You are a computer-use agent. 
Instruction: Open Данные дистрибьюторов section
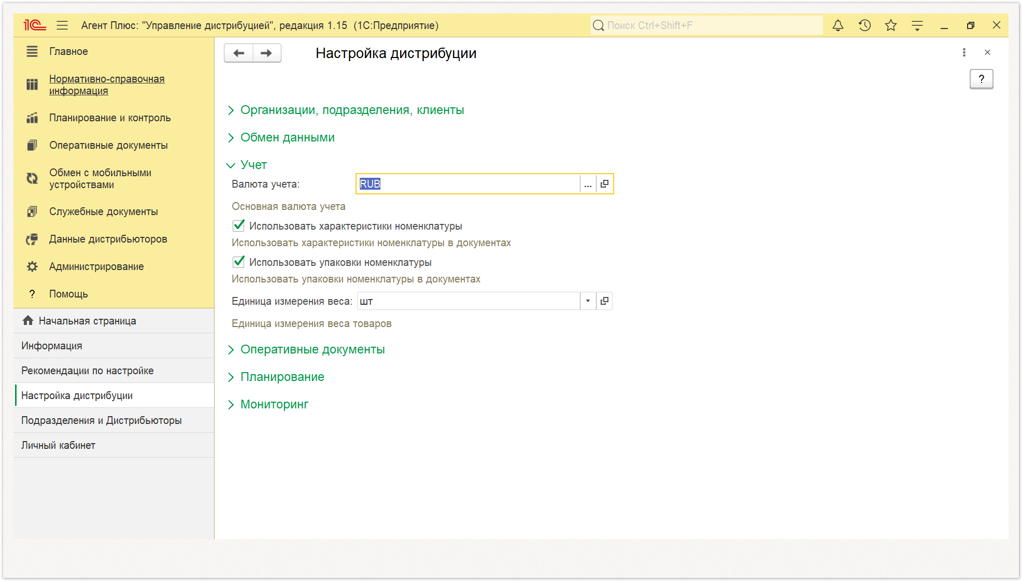108,239
